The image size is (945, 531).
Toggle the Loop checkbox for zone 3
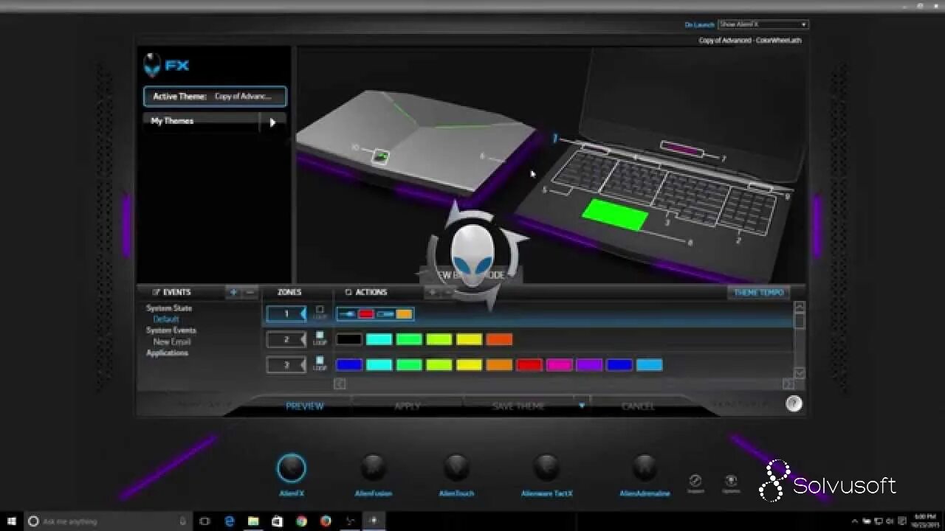320,360
